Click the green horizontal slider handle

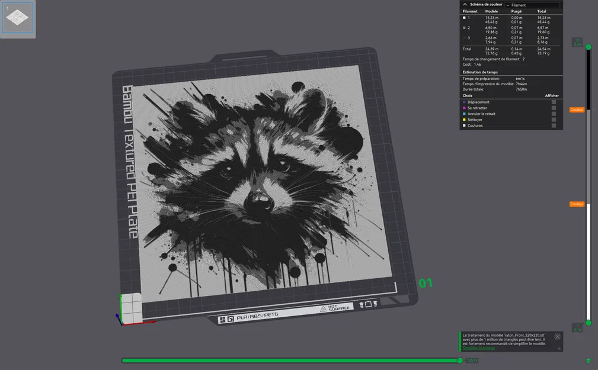click(461, 360)
